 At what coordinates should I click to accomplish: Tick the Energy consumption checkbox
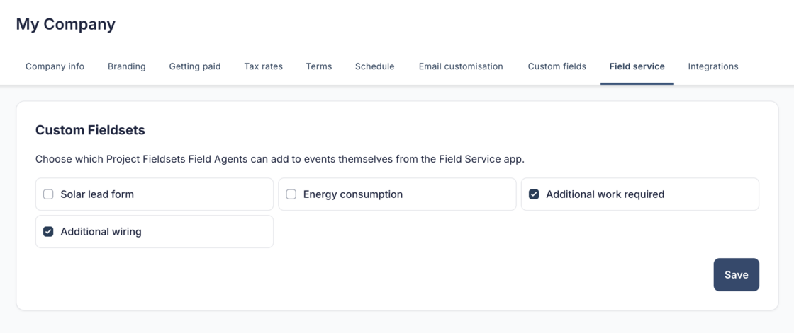(291, 194)
